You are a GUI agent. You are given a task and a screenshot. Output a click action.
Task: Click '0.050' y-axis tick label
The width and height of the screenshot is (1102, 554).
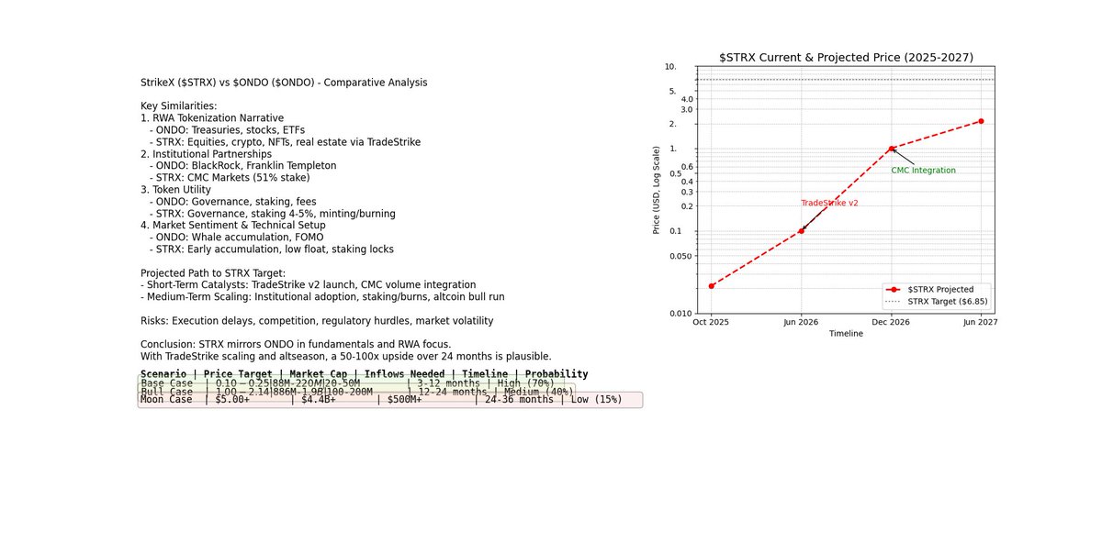point(681,256)
